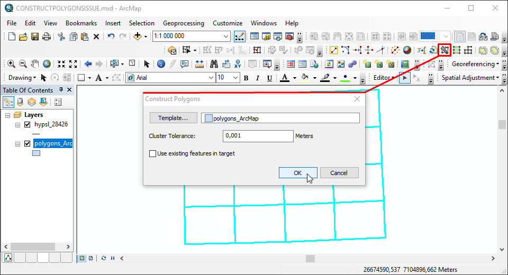The width and height of the screenshot is (508, 275).
Task: Open the File menu
Action: tap(12, 23)
